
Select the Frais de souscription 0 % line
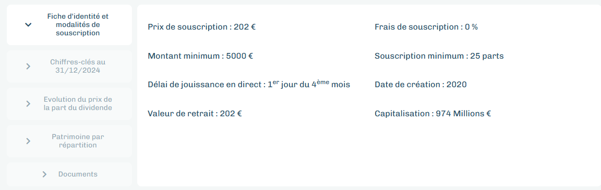pos(426,27)
